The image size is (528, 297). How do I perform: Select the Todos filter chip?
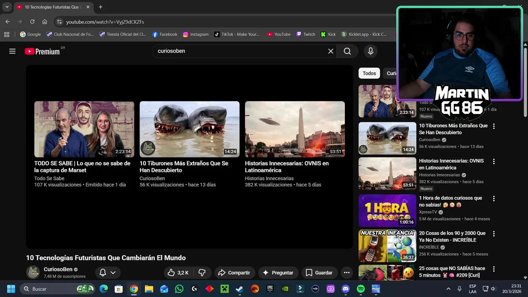click(369, 73)
